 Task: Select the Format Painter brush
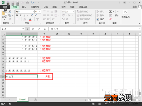click(x=10, y=19)
